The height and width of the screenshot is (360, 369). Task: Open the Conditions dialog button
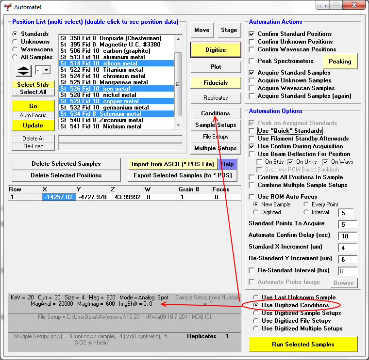click(216, 113)
